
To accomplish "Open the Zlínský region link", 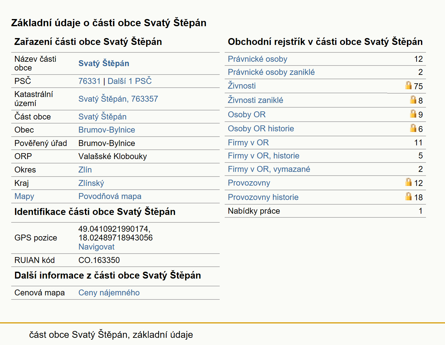I will coord(91,183).
